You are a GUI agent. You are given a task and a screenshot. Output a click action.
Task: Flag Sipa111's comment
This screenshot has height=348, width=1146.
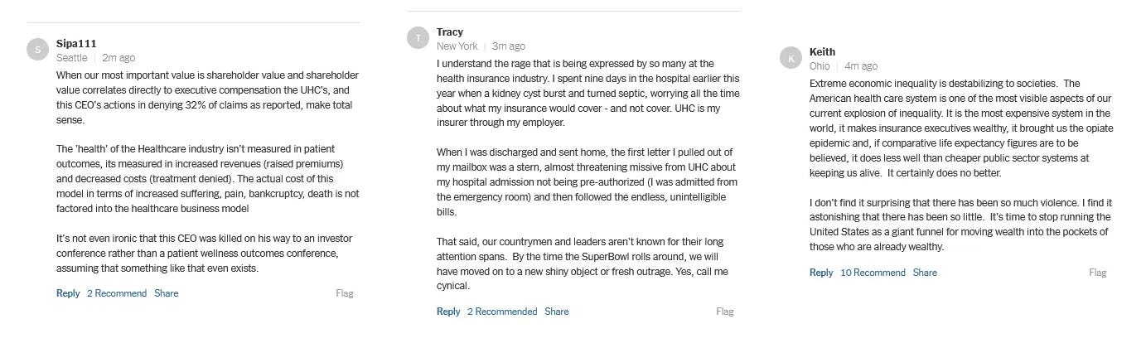point(345,293)
